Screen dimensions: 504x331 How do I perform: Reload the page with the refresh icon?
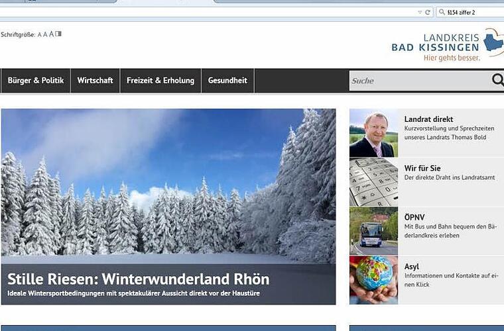[428, 12]
